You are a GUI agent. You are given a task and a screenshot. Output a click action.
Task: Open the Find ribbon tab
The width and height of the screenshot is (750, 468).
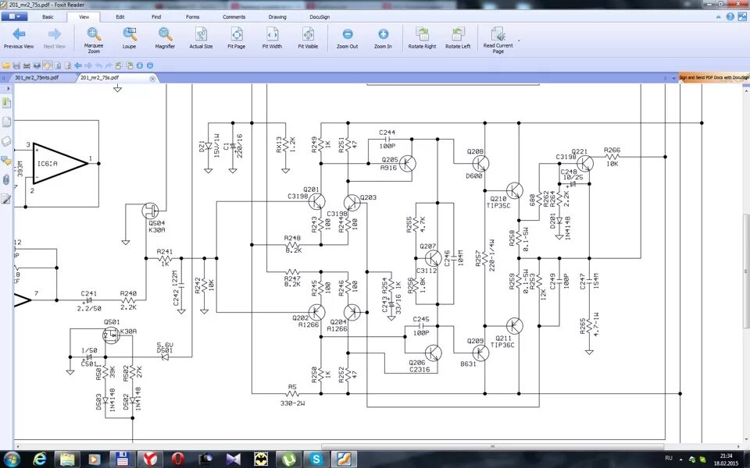click(x=156, y=16)
